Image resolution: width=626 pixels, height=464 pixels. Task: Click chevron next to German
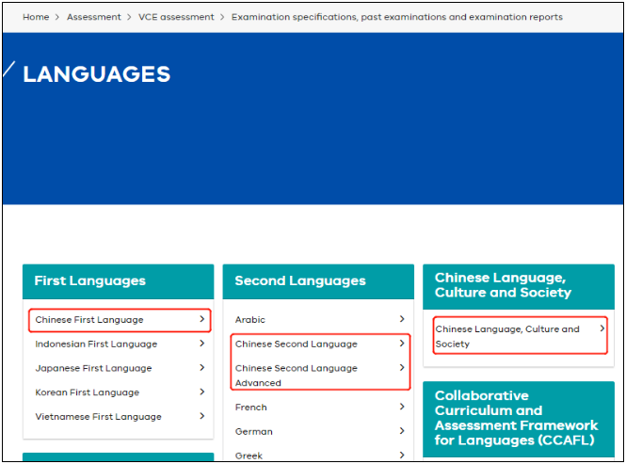coord(402,431)
